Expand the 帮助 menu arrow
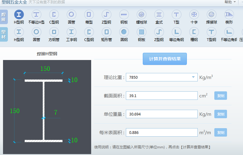Viewport: 243px width, 155px height. 235,2
